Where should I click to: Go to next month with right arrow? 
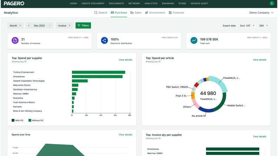[x=51, y=26]
